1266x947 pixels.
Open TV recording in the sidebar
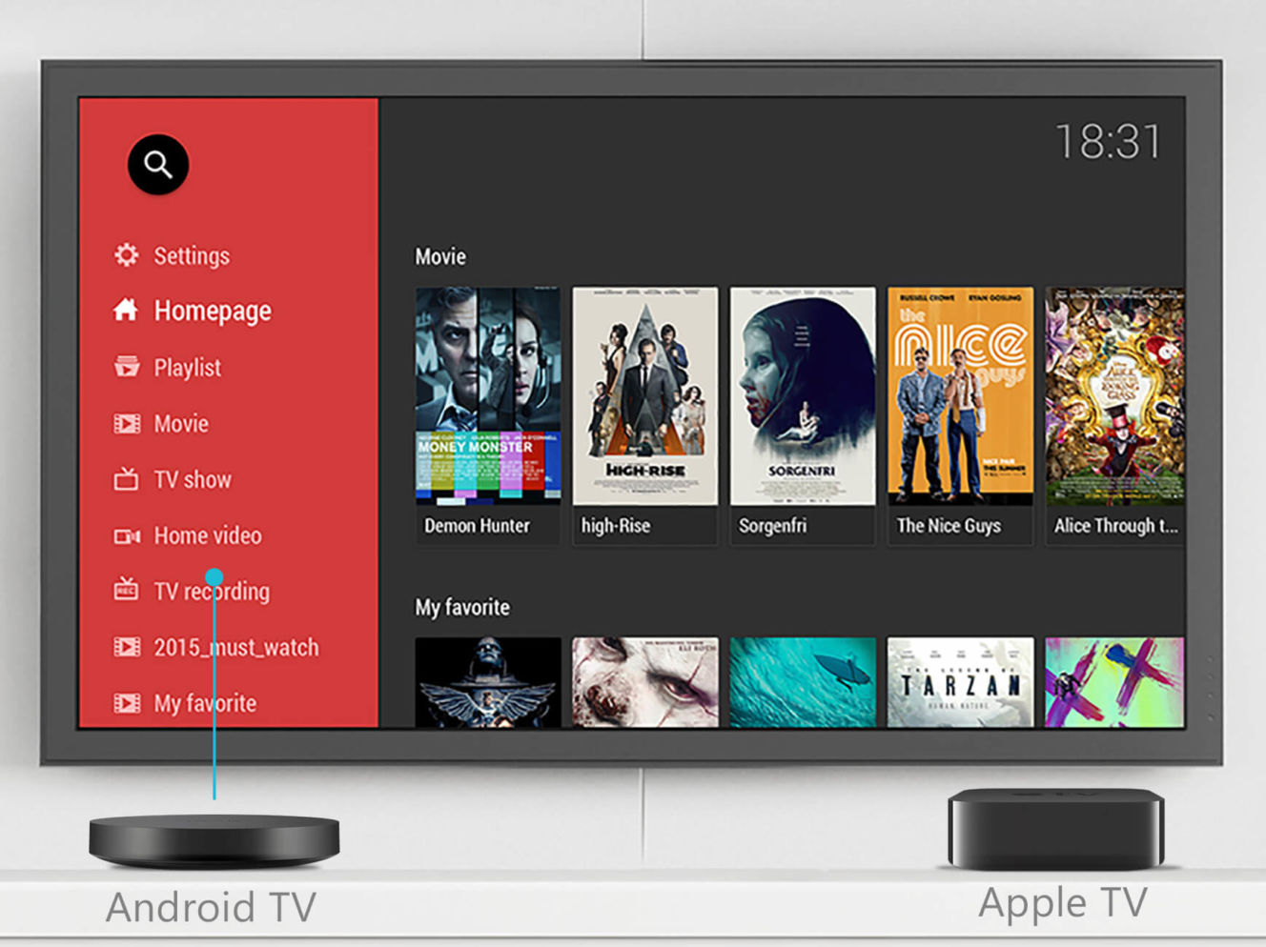point(212,592)
